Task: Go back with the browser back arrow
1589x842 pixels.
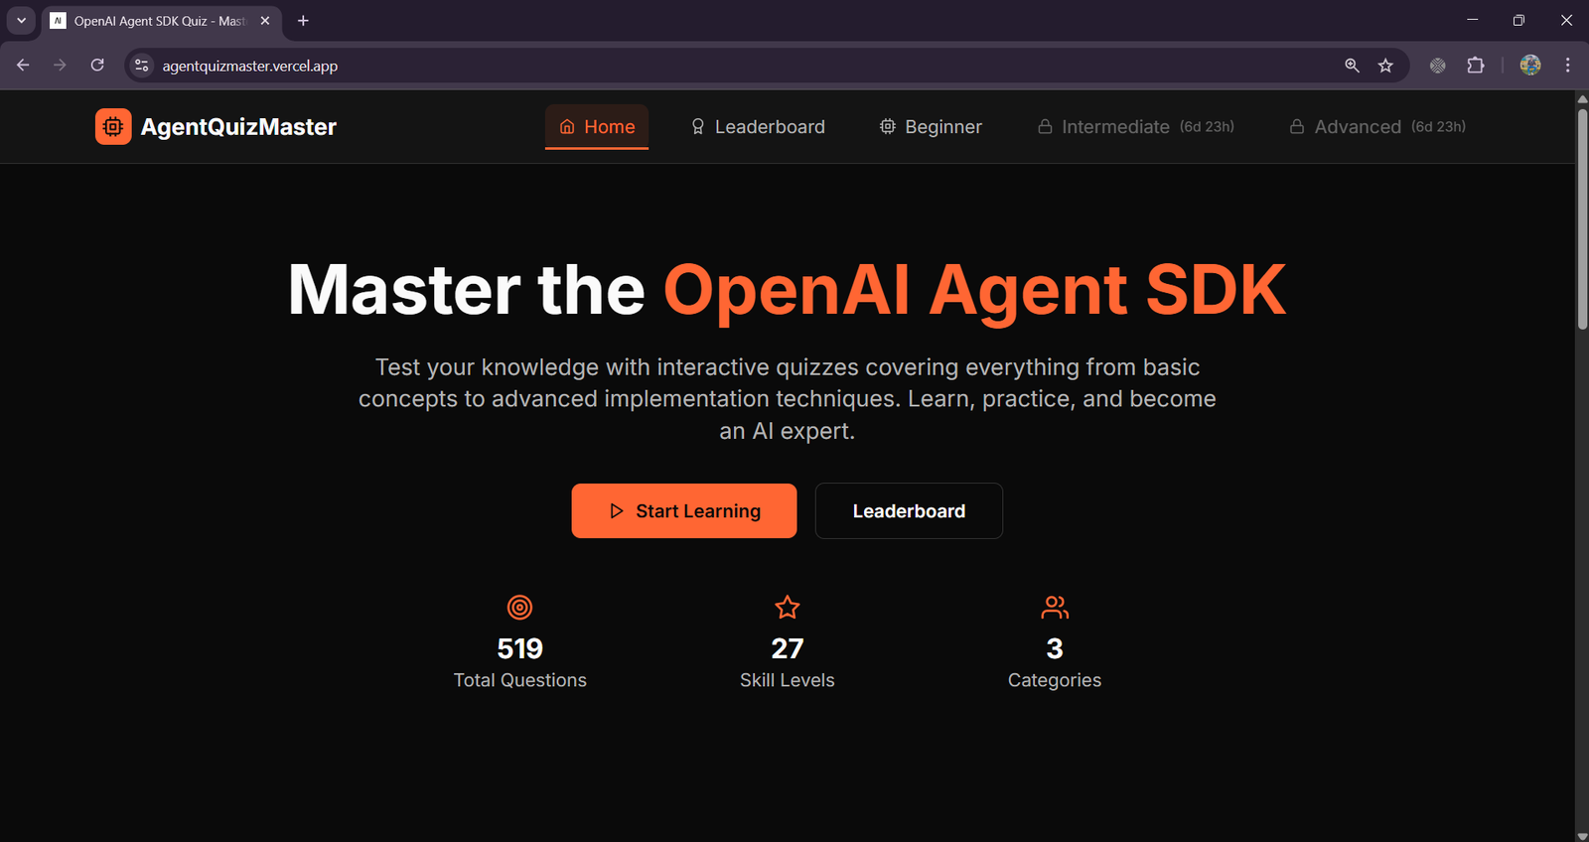Action: 23,66
